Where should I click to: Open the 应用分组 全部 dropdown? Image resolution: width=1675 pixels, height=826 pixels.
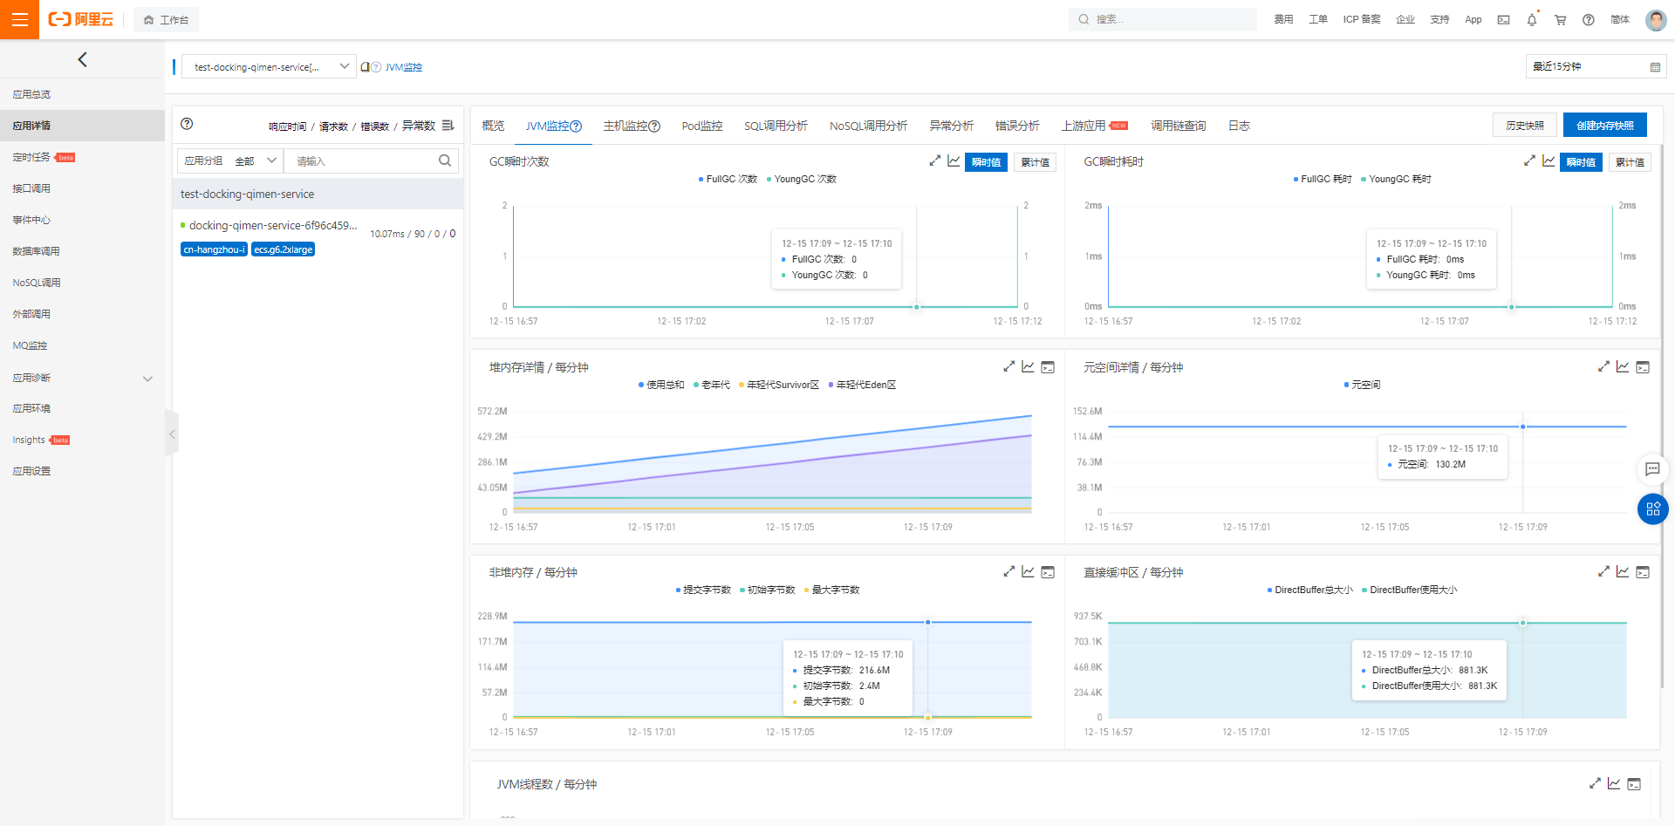(x=230, y=161)
